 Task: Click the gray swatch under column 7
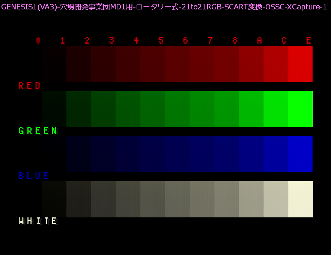click(x=202, y=199)
